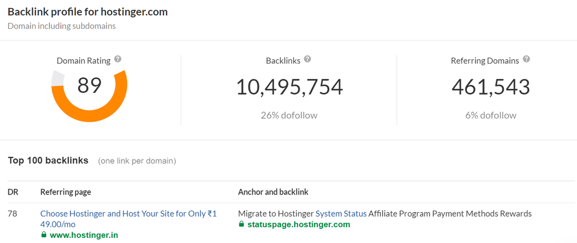Click the Top 100 backlinks heading

coord(48,161)
